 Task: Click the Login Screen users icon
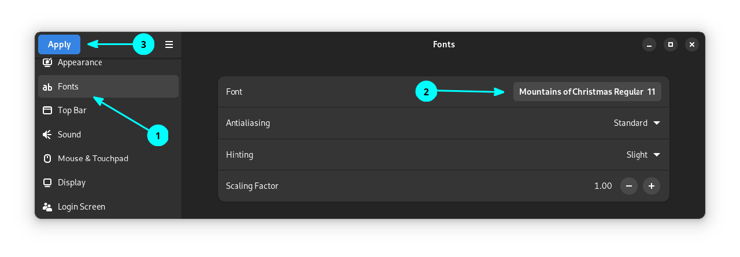[47, 207]
